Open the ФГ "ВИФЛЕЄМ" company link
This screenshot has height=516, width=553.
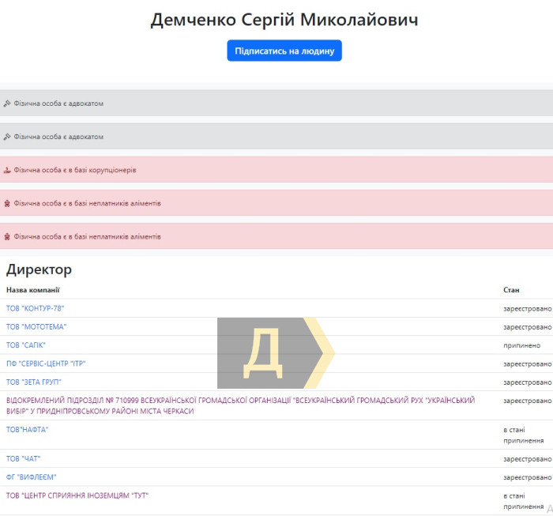(32, 477)
